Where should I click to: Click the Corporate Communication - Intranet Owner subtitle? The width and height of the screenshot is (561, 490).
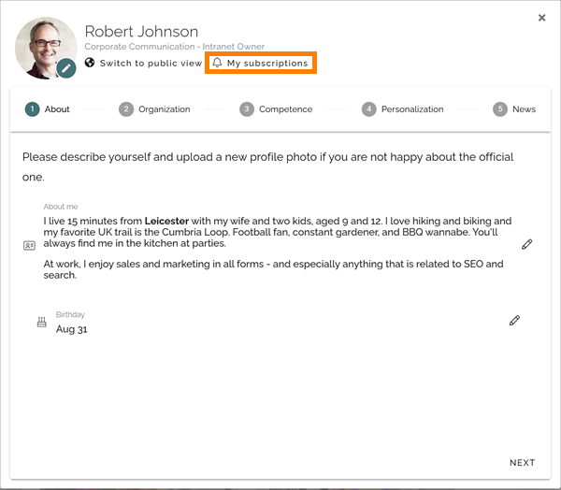tap(175, 47)
